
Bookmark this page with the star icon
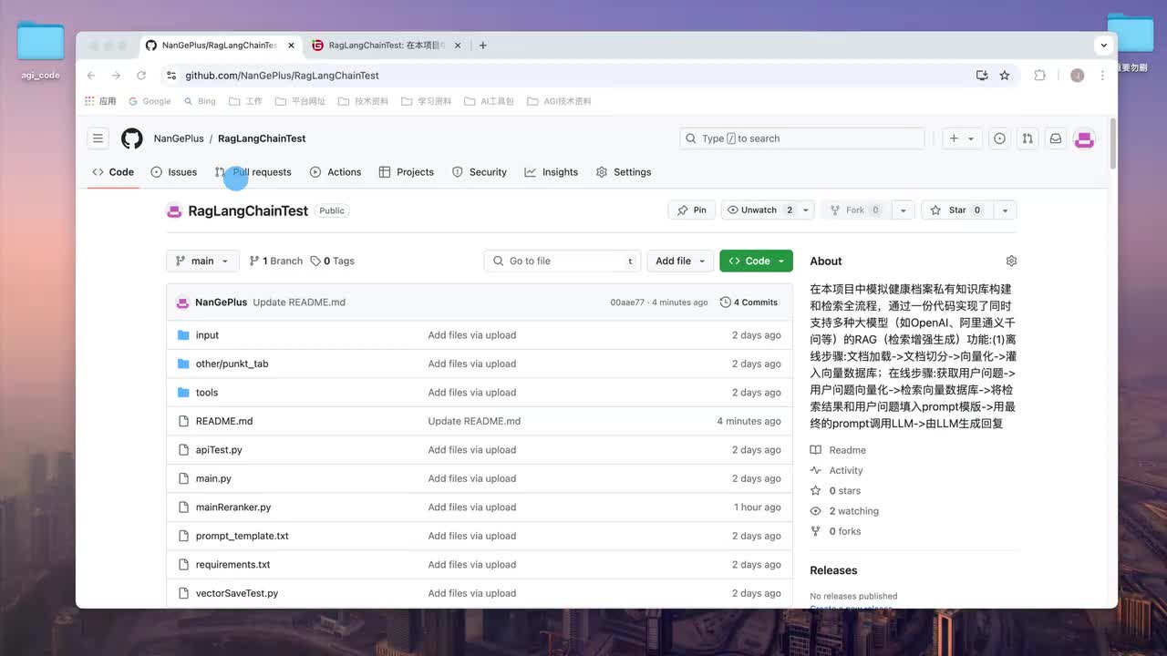point(1005,76)
